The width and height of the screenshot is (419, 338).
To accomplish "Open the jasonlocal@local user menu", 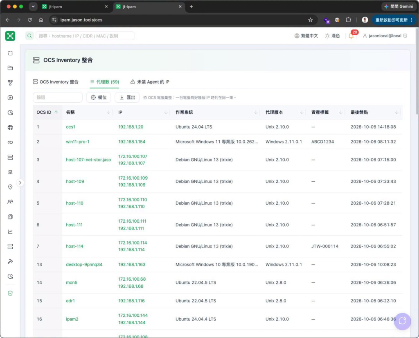I will (385, 36).
